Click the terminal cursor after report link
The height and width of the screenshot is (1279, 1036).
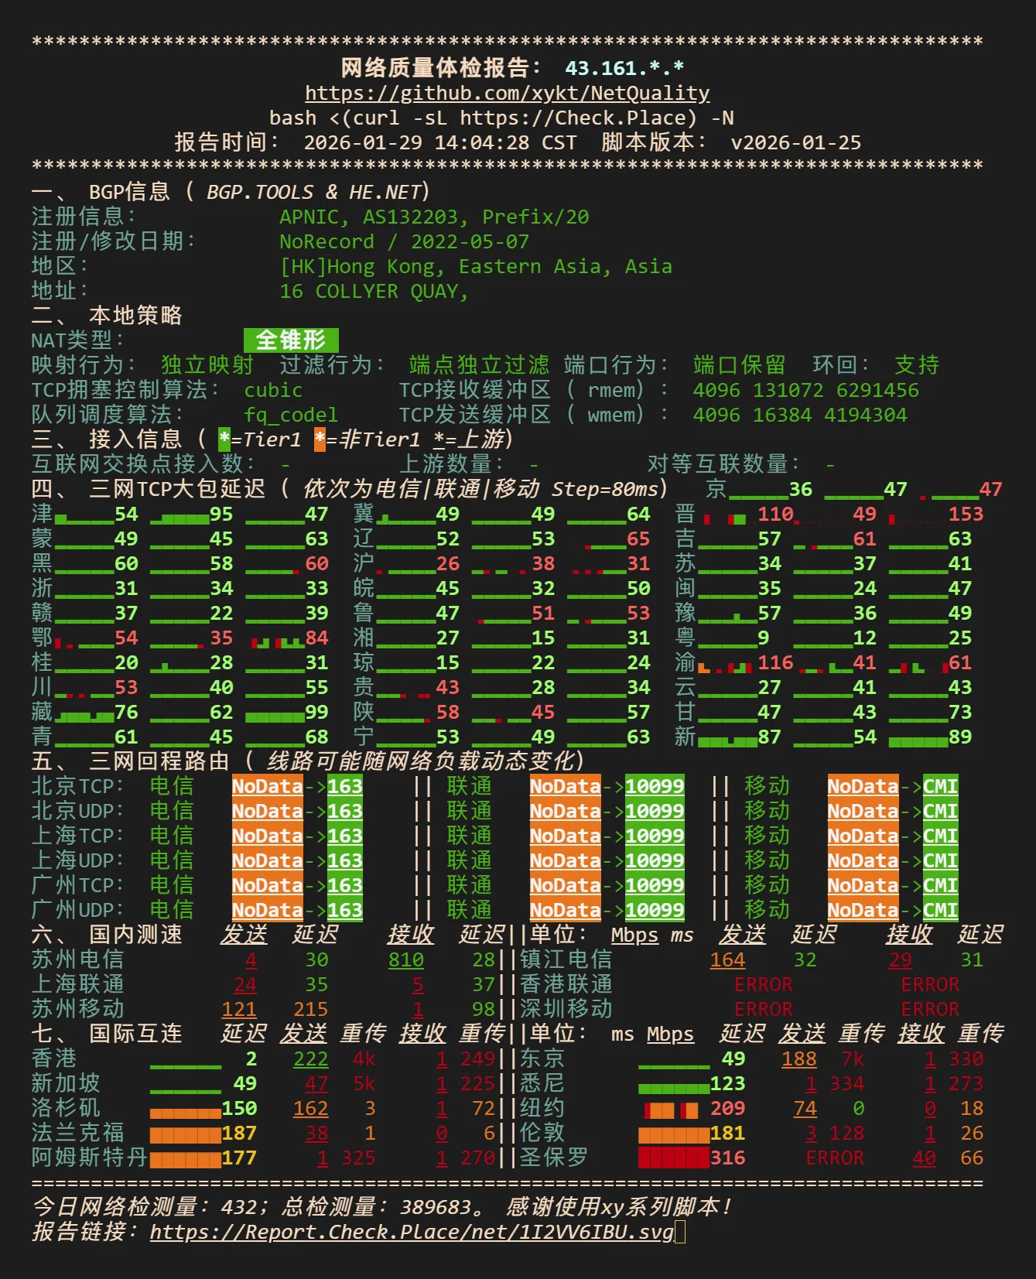point(680,1232)
